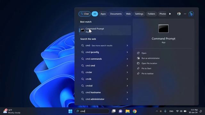Select web suggestion 'cmd cmd'
This screenshot has width=205, height=115.
pyautogui.click(x=105, y=65)
